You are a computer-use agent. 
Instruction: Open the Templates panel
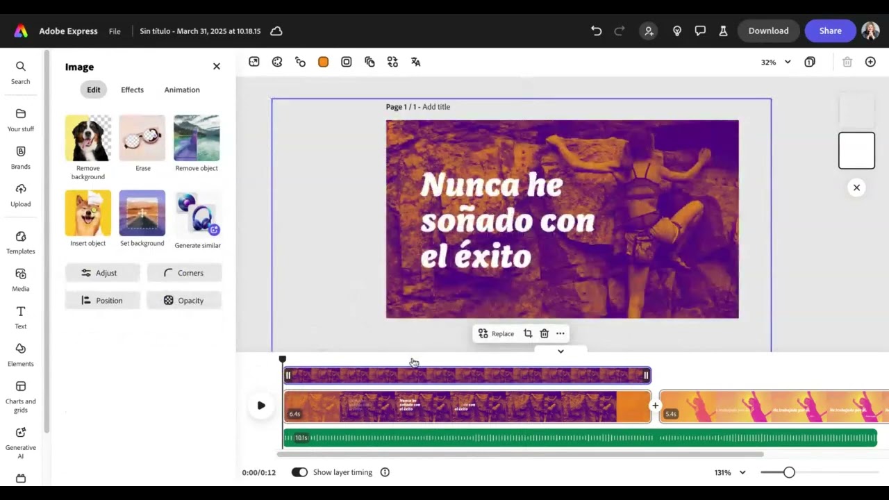(21, 242)
